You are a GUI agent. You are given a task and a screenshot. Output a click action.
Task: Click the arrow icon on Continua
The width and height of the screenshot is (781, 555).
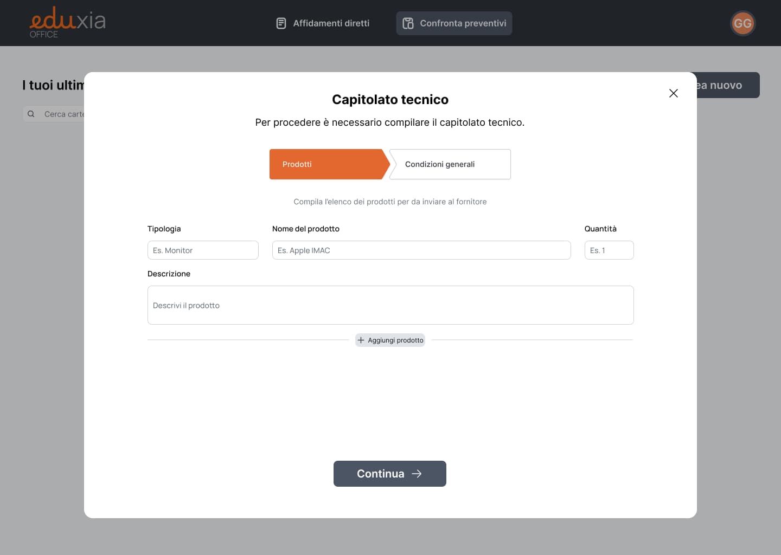point(417,474)
